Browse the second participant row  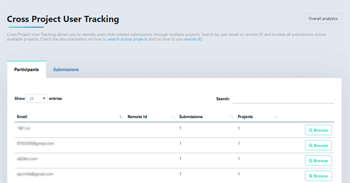pos(318,145)
